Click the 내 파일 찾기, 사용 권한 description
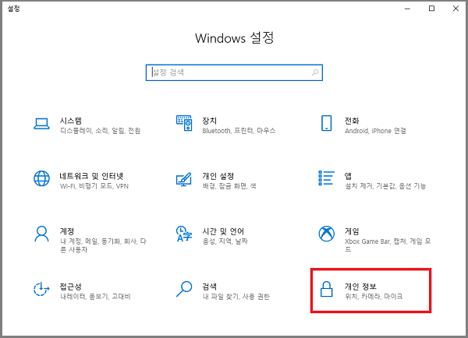 tap(236, 297)
